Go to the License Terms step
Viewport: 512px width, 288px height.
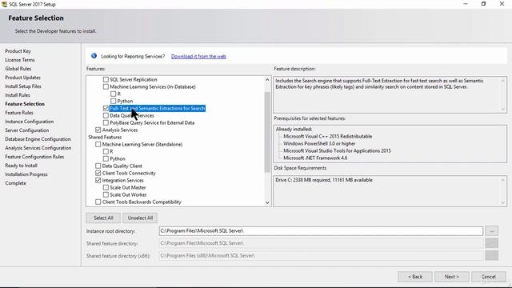20,60
